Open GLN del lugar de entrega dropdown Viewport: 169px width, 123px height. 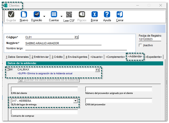point(75,101)
